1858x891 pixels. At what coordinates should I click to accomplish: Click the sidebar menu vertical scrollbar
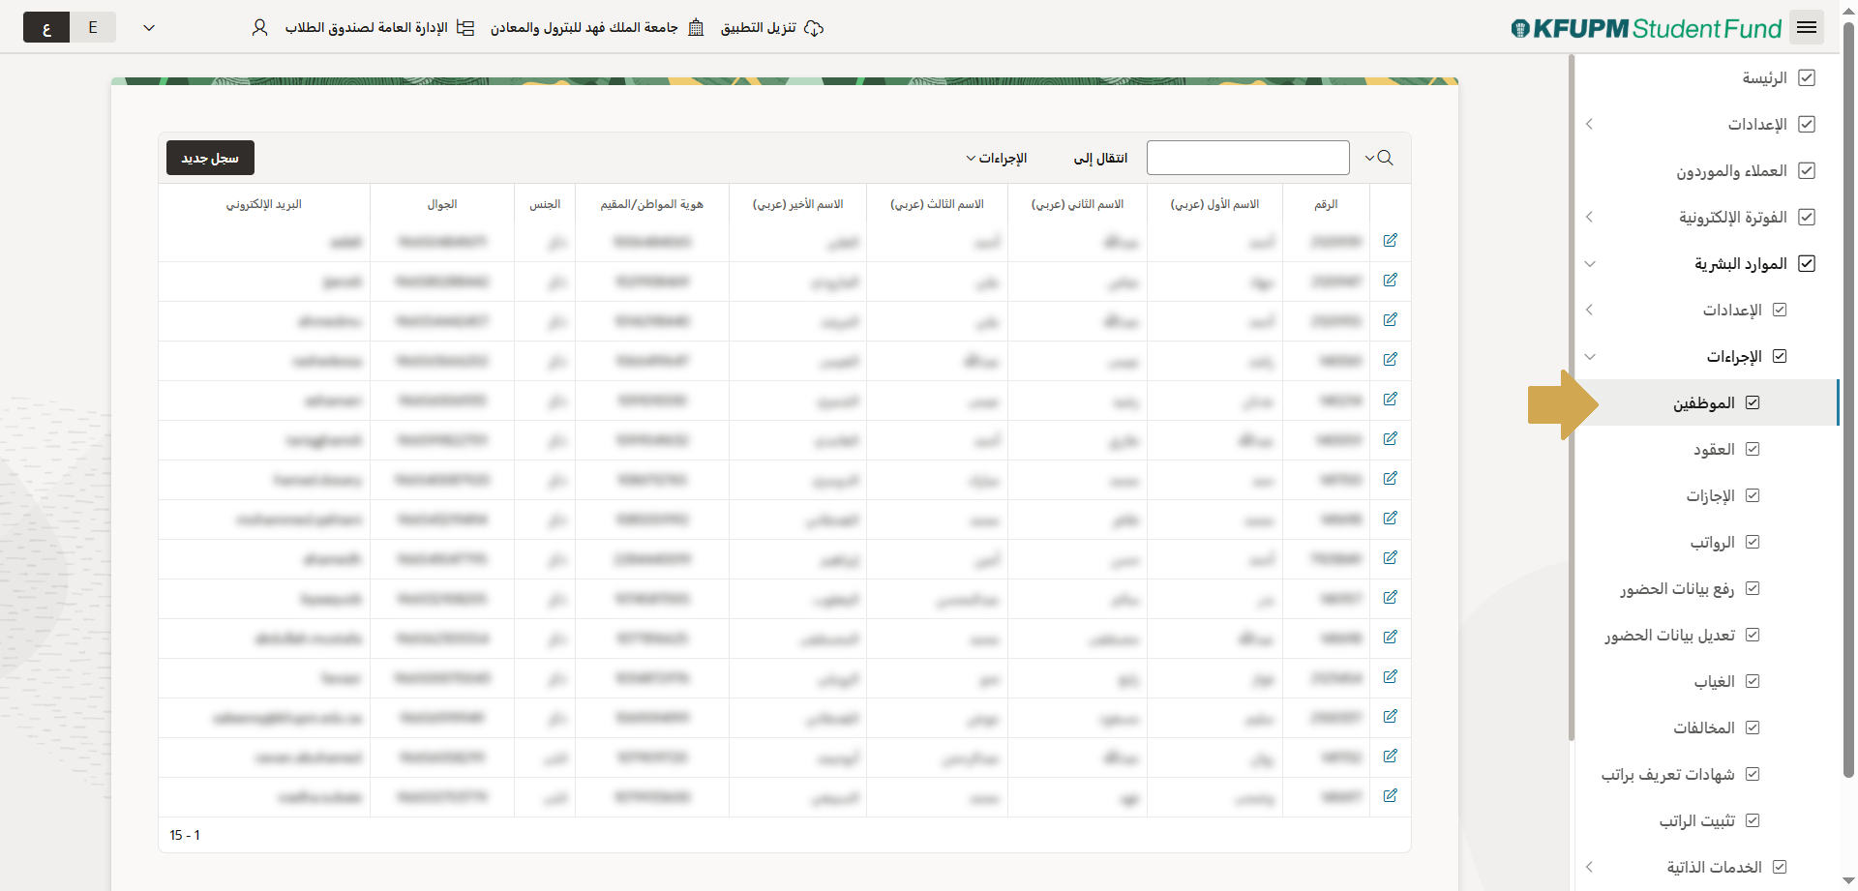click(1571, 399)
